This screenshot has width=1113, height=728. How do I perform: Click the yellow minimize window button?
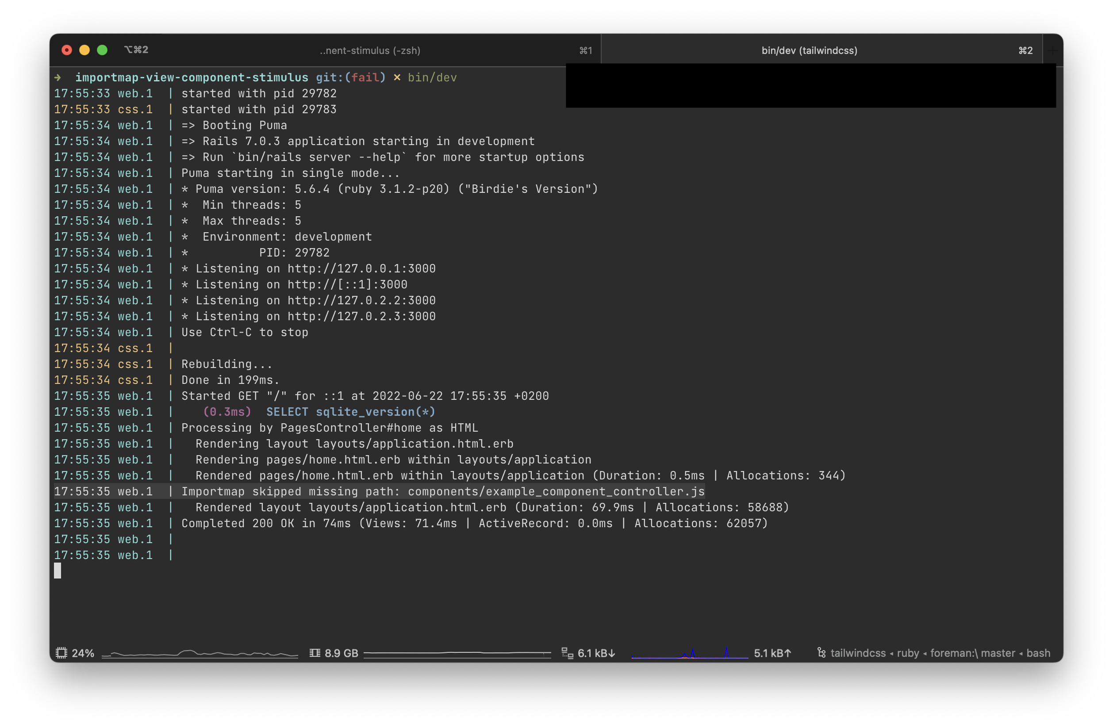point(84,50)
